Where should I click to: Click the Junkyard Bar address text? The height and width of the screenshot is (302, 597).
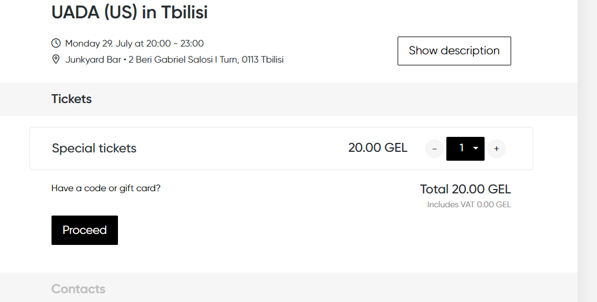pos(174,59)
